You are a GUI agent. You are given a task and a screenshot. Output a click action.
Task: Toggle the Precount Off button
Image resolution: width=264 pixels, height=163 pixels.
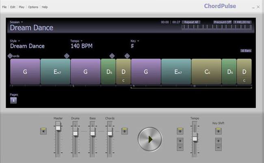223,22
